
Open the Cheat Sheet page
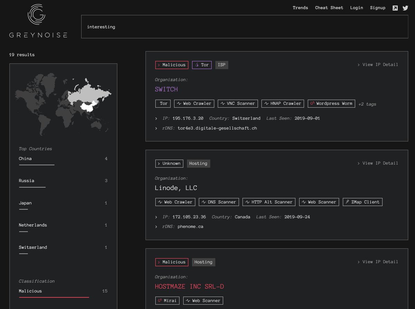pyautogui.click(x=329, y=8)
